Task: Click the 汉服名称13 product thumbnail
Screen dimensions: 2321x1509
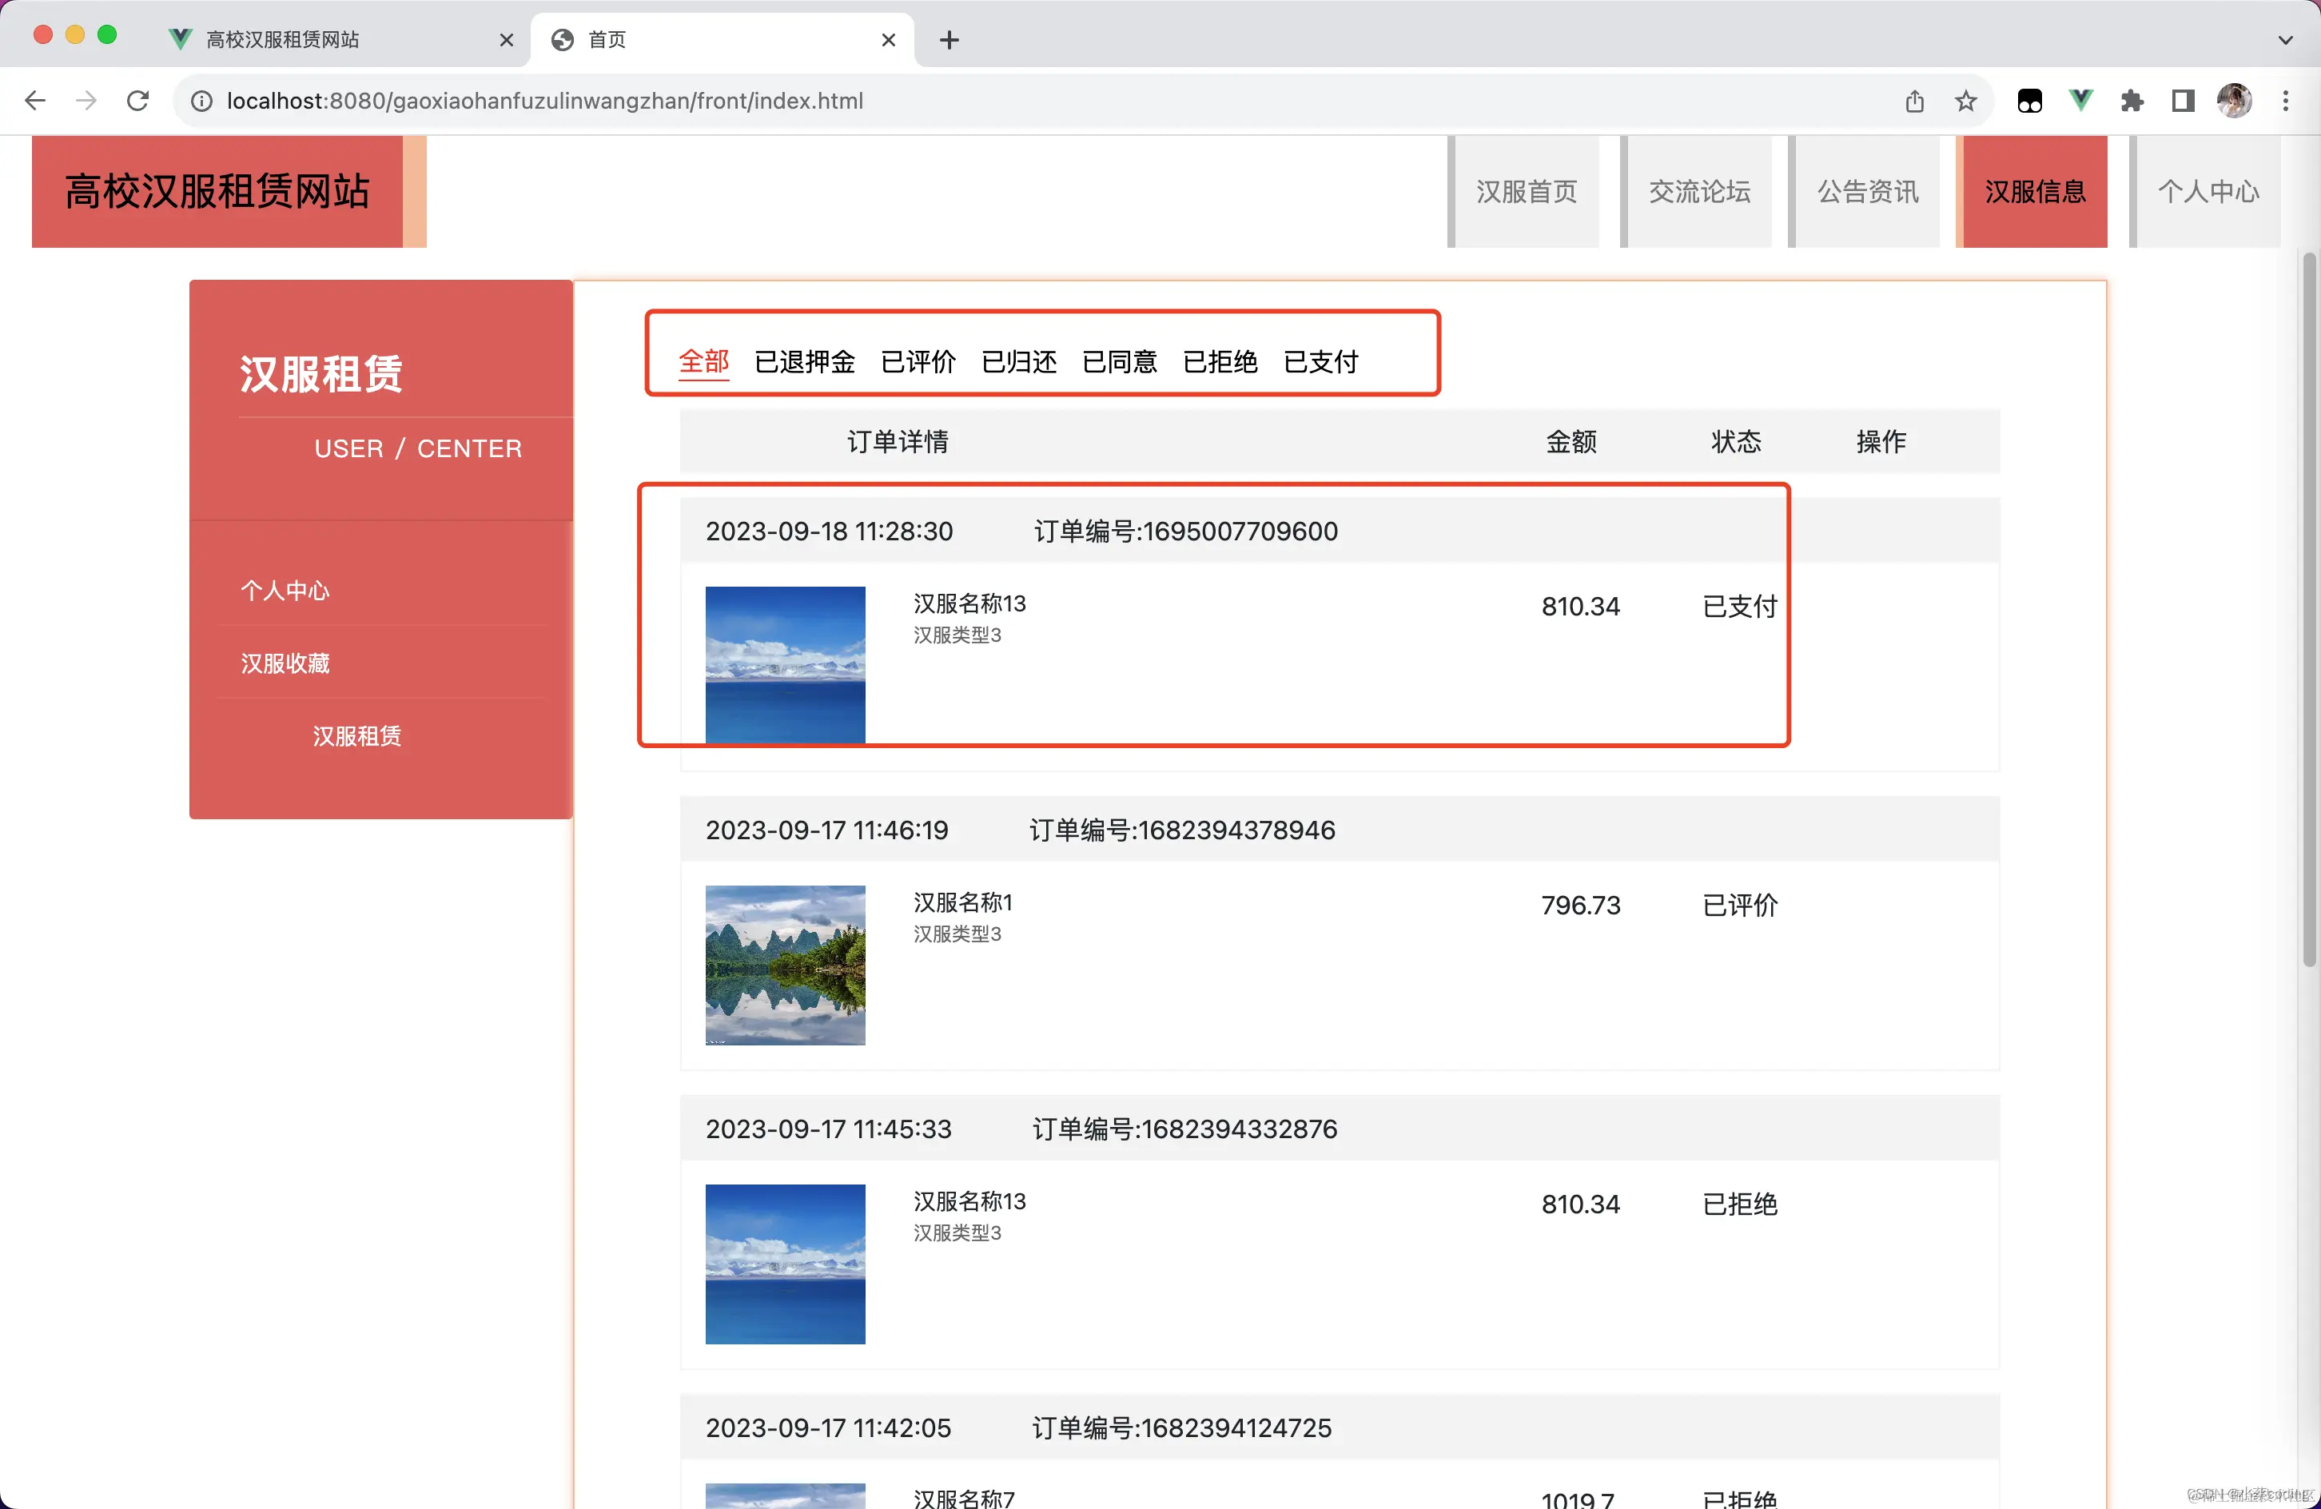Action: (x=785, y=664)
